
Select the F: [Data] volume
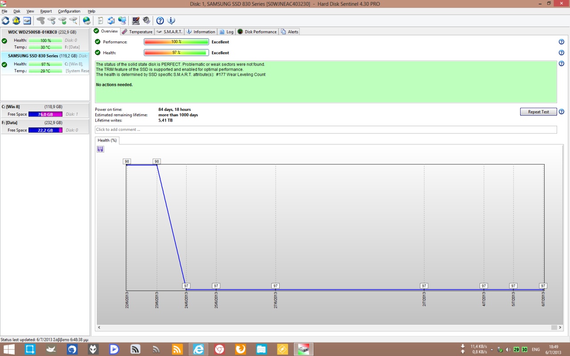(x=45, y=126)
